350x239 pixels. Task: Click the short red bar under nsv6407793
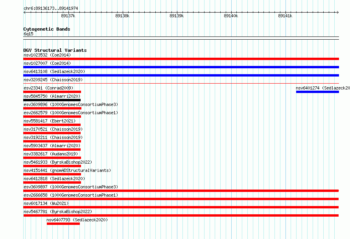[x=63, y=224]
